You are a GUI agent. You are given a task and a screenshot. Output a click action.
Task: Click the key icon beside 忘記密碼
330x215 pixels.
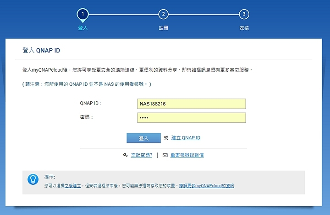[x=126, y=155]
